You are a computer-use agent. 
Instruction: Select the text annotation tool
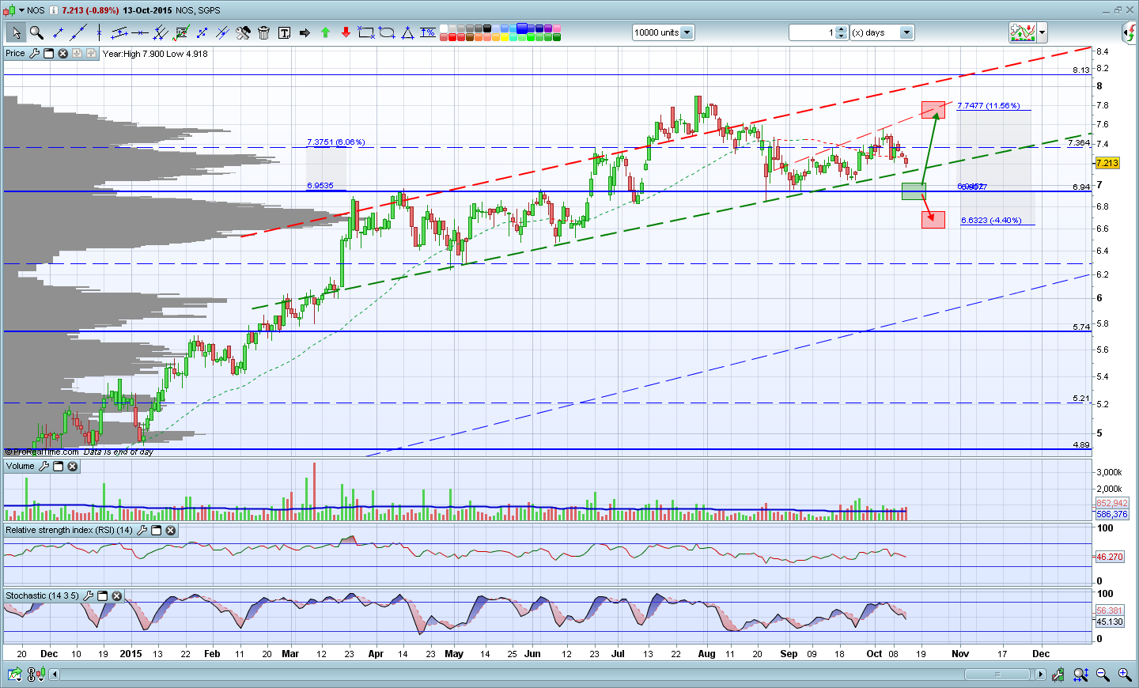284,32
